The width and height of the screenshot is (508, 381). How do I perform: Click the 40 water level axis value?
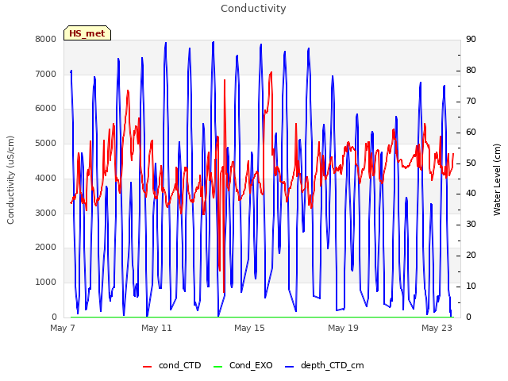(471, 194)
